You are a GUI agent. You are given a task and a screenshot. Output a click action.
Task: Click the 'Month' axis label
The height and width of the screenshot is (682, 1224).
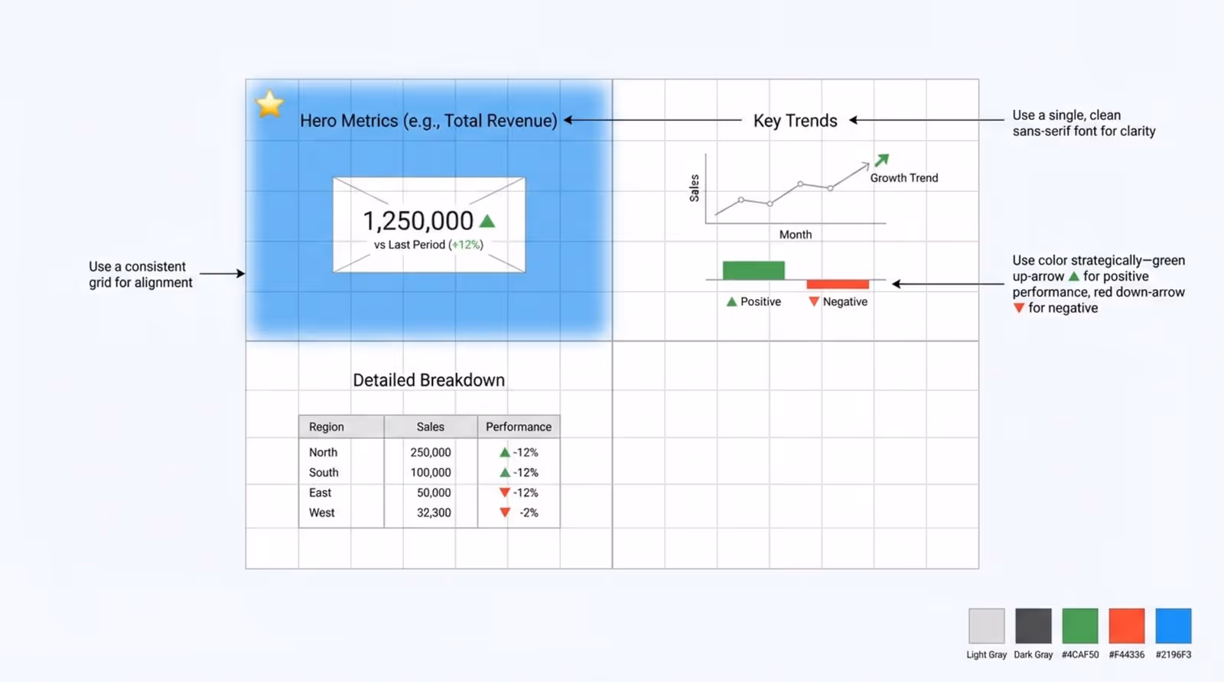click(796, 235)
